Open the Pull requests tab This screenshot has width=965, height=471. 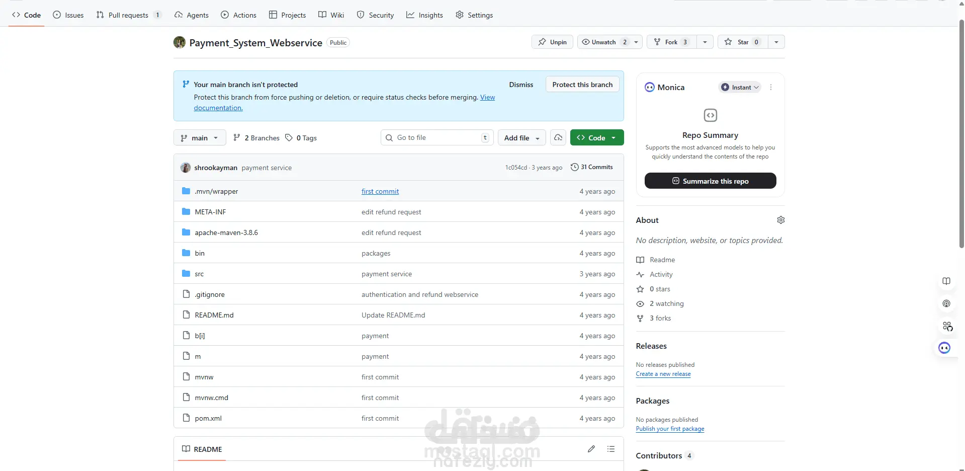[x=129, y=15]
